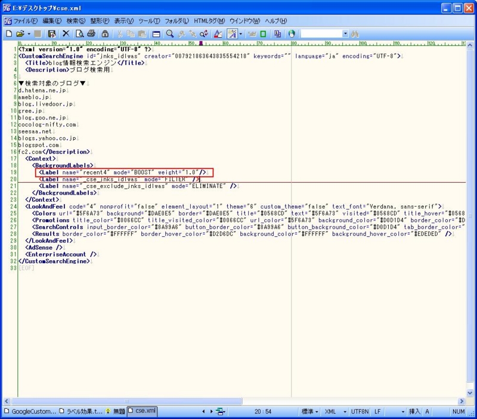Click the crown-shaped toolbar icon
Screen dimensions: 477x419
pyautogui.click(x=252, y=33)
